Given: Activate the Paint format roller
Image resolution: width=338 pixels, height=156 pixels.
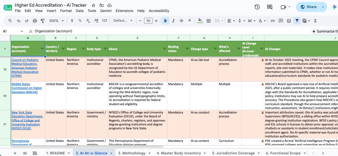Looking at the screenshot, I should pos(43,21).
